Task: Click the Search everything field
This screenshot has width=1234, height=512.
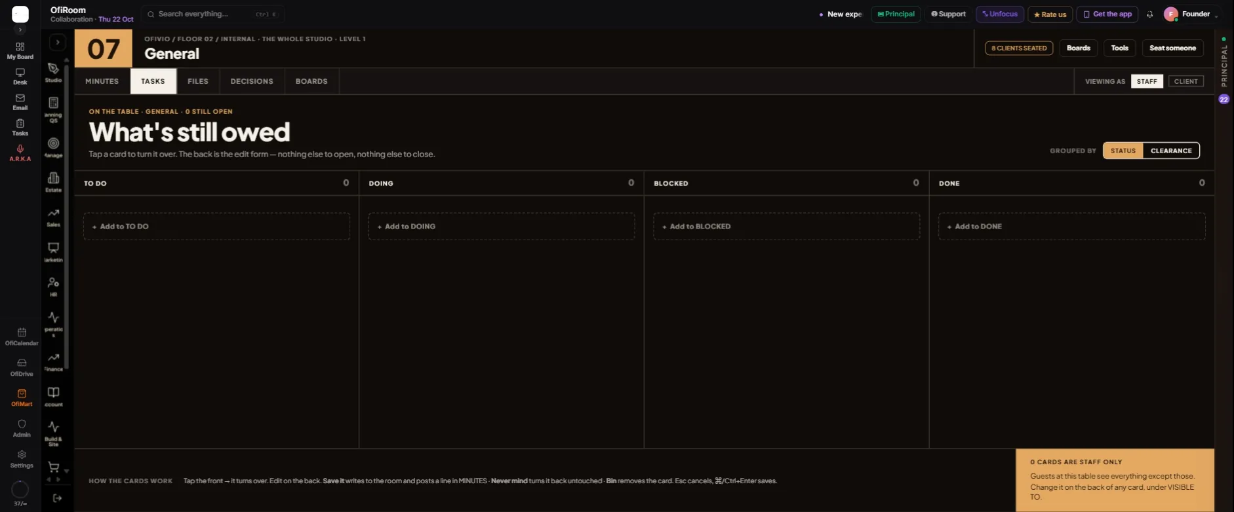Action: (212, 14)
